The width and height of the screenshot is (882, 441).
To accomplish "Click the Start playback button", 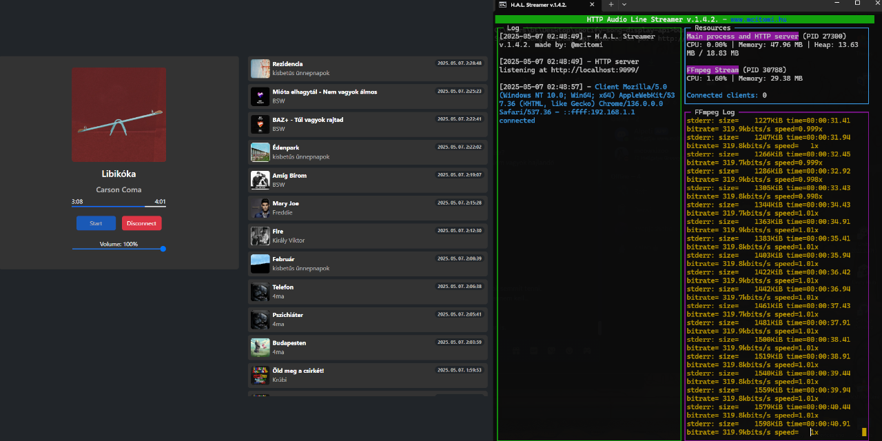I will tap(96, 223).
